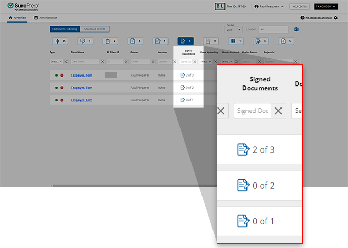This screenshot has height=248, width=348.
Task: Expand the TAXCADDY dropdown
Action: point(325,6)
